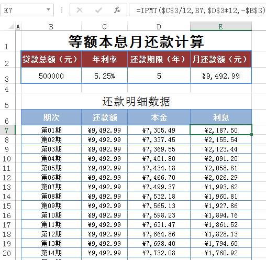266x260 pixels.
Task: Select column C header
Action: [104, 27]
